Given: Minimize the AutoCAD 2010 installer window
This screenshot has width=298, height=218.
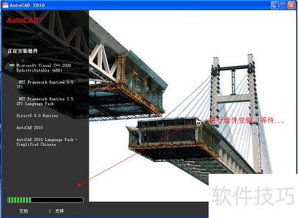Looking at the screenshot, I should [275, 5].
